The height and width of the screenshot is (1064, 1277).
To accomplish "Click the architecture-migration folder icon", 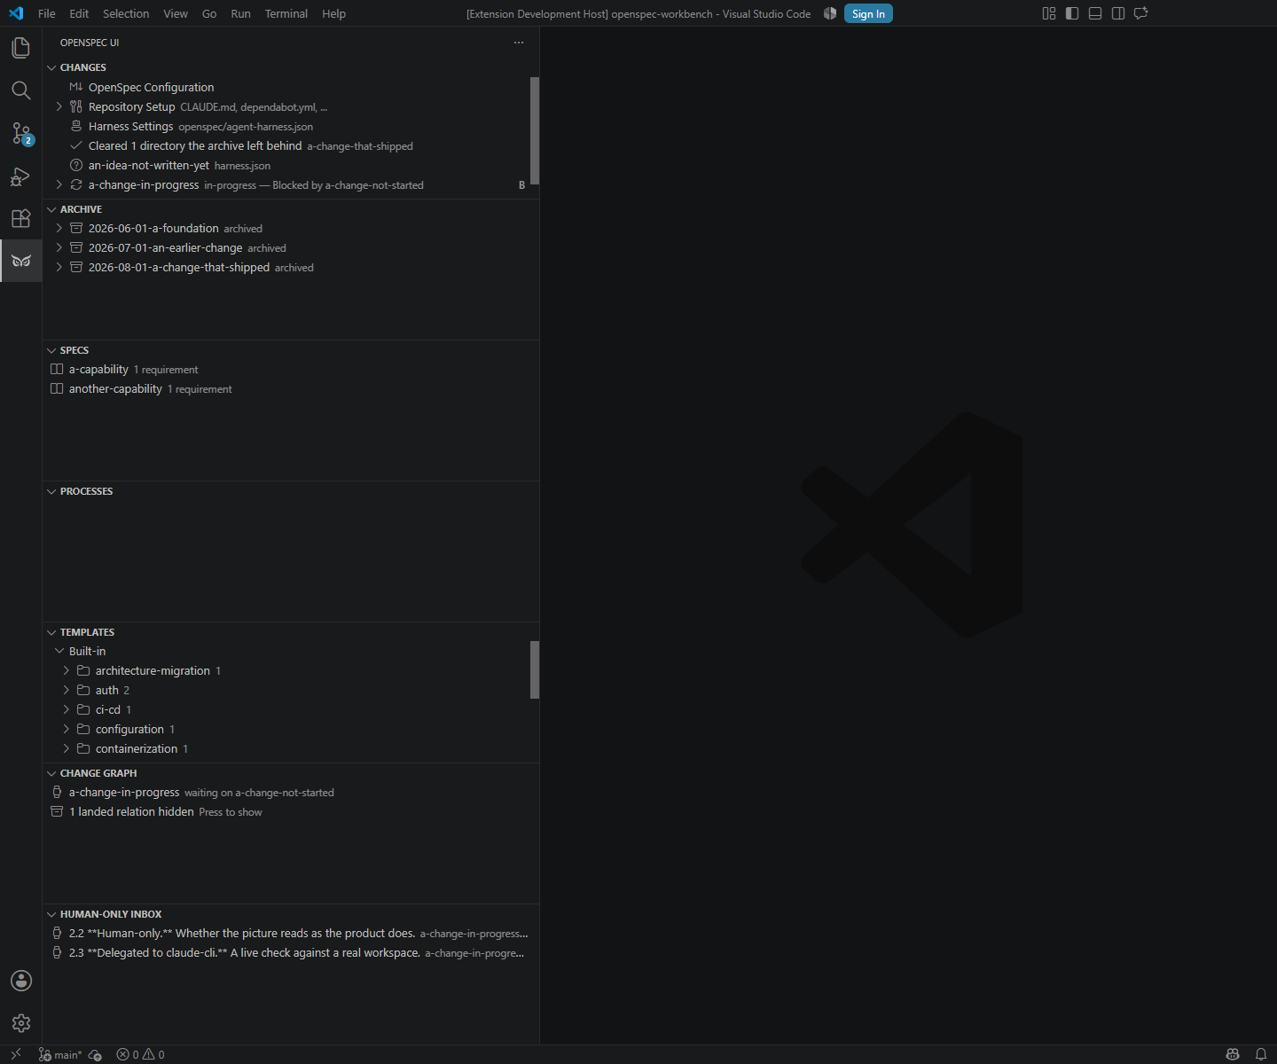I will click(83, 671).
